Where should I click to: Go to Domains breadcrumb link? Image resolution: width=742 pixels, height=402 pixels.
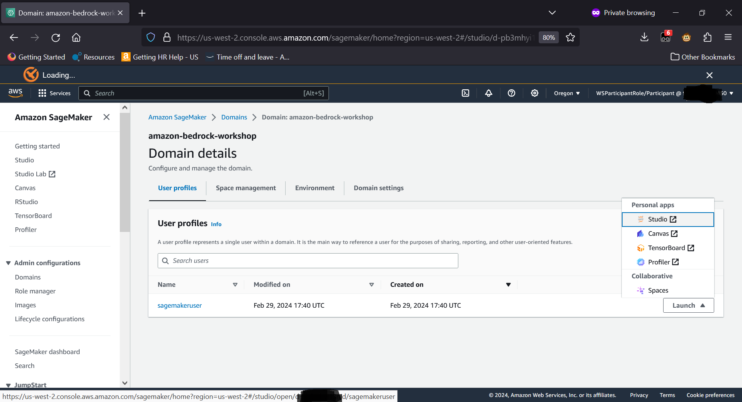(234, 117)
